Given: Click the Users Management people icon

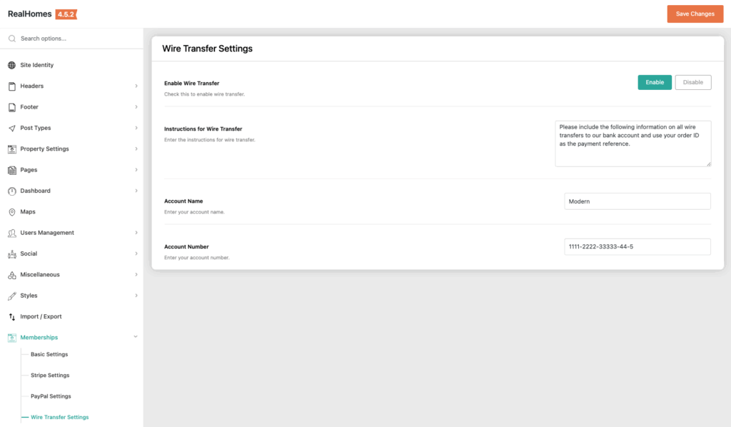Looking at the screenshot, I should click(x=11, y=233).
